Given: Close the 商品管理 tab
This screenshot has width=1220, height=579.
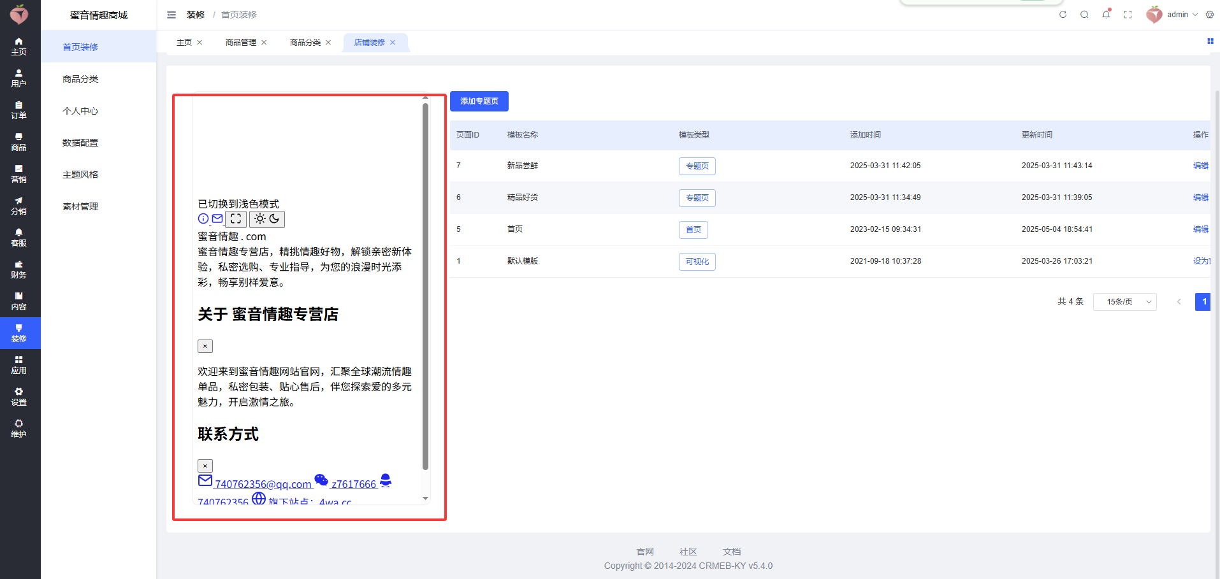Looking at the screenshot, I should click(264, 43).
